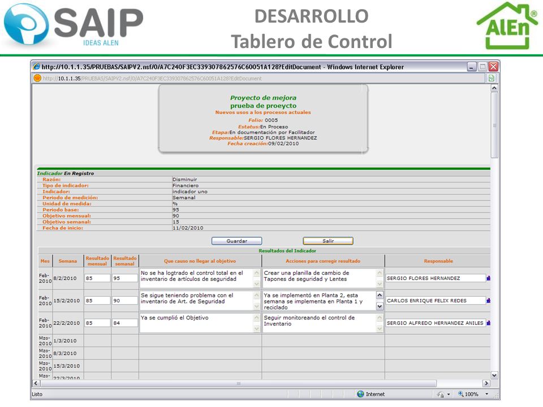Click the Razón value 'Disminuir'
The height and width of the screenshot is (407, 543).
(184, 179)
